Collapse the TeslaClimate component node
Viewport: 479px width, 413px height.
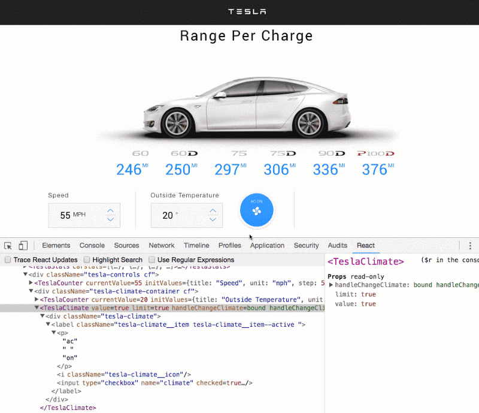coord(37,308)
